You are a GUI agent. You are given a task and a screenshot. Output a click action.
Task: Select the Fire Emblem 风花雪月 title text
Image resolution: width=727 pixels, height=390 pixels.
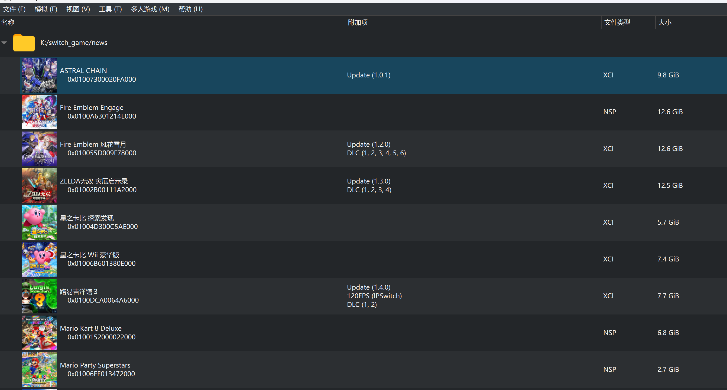93,144
